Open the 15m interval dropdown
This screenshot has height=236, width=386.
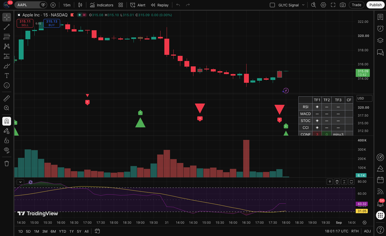click(67, 5)
